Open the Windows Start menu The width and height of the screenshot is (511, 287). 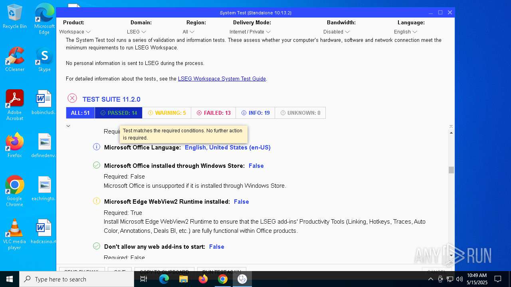10,279
